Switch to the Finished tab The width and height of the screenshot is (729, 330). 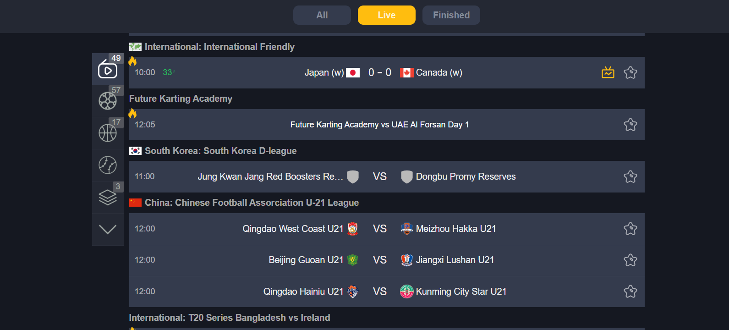pos(451,15)
